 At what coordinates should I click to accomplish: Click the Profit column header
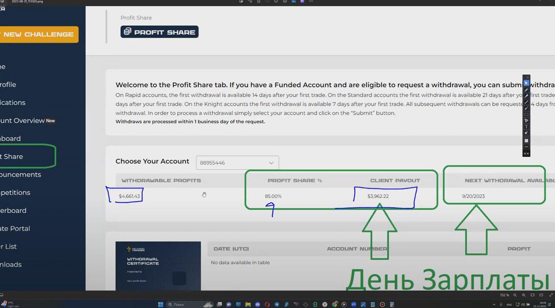[519, 249]
